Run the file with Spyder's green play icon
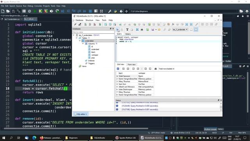 pos(35,11)
